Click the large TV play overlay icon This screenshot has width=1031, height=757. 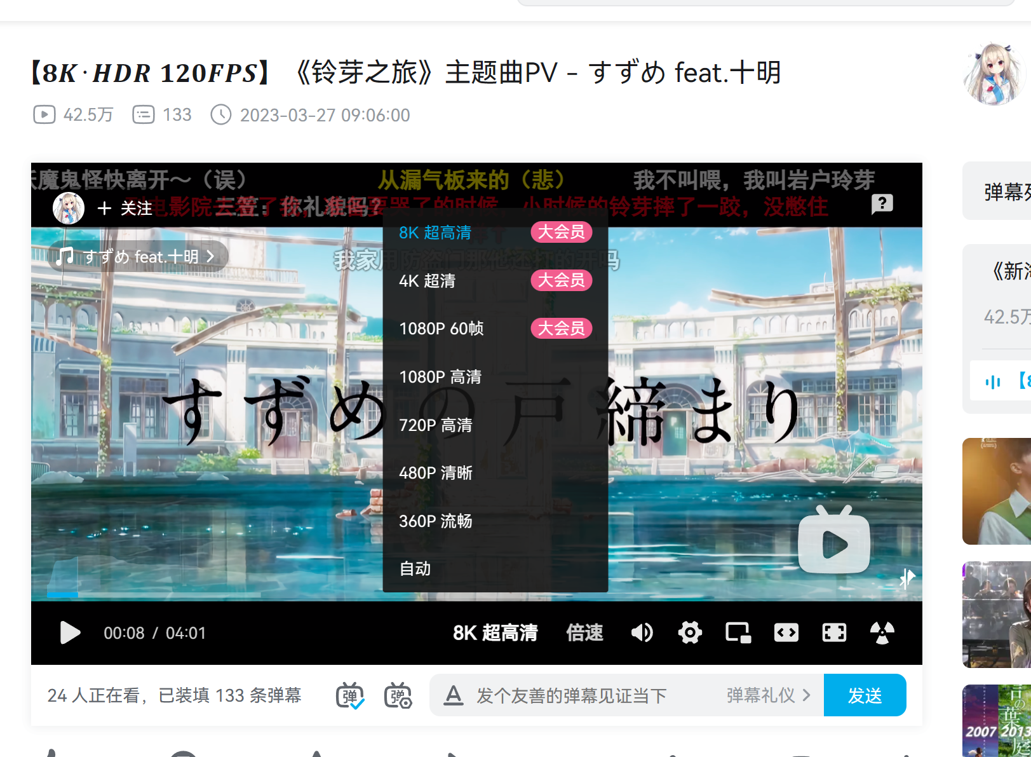click(x=834, y=540)
